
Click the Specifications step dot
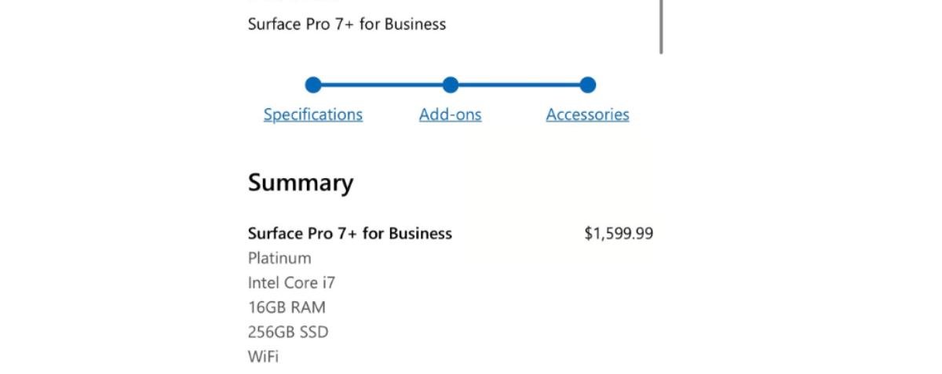click(x=313, y=85)
